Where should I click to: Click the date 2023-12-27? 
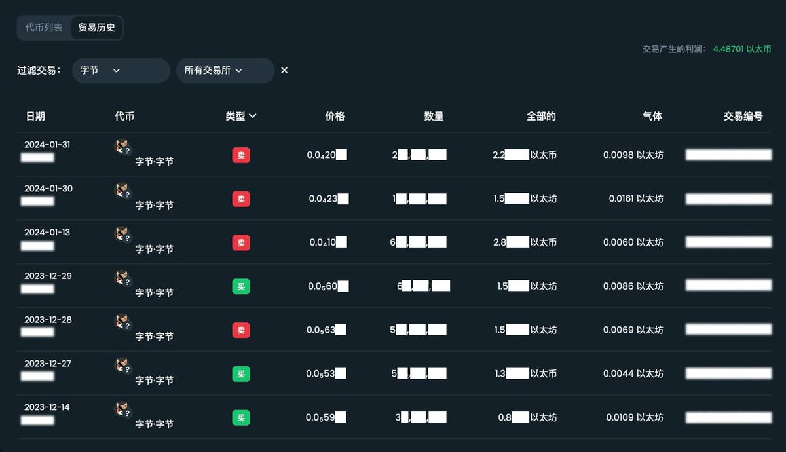[x=48, y=364]
